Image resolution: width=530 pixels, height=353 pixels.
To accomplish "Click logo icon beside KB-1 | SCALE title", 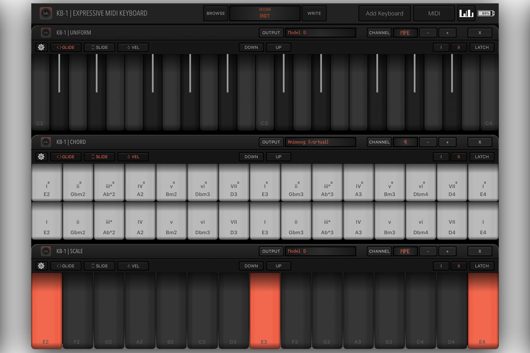I will [45, 251].
